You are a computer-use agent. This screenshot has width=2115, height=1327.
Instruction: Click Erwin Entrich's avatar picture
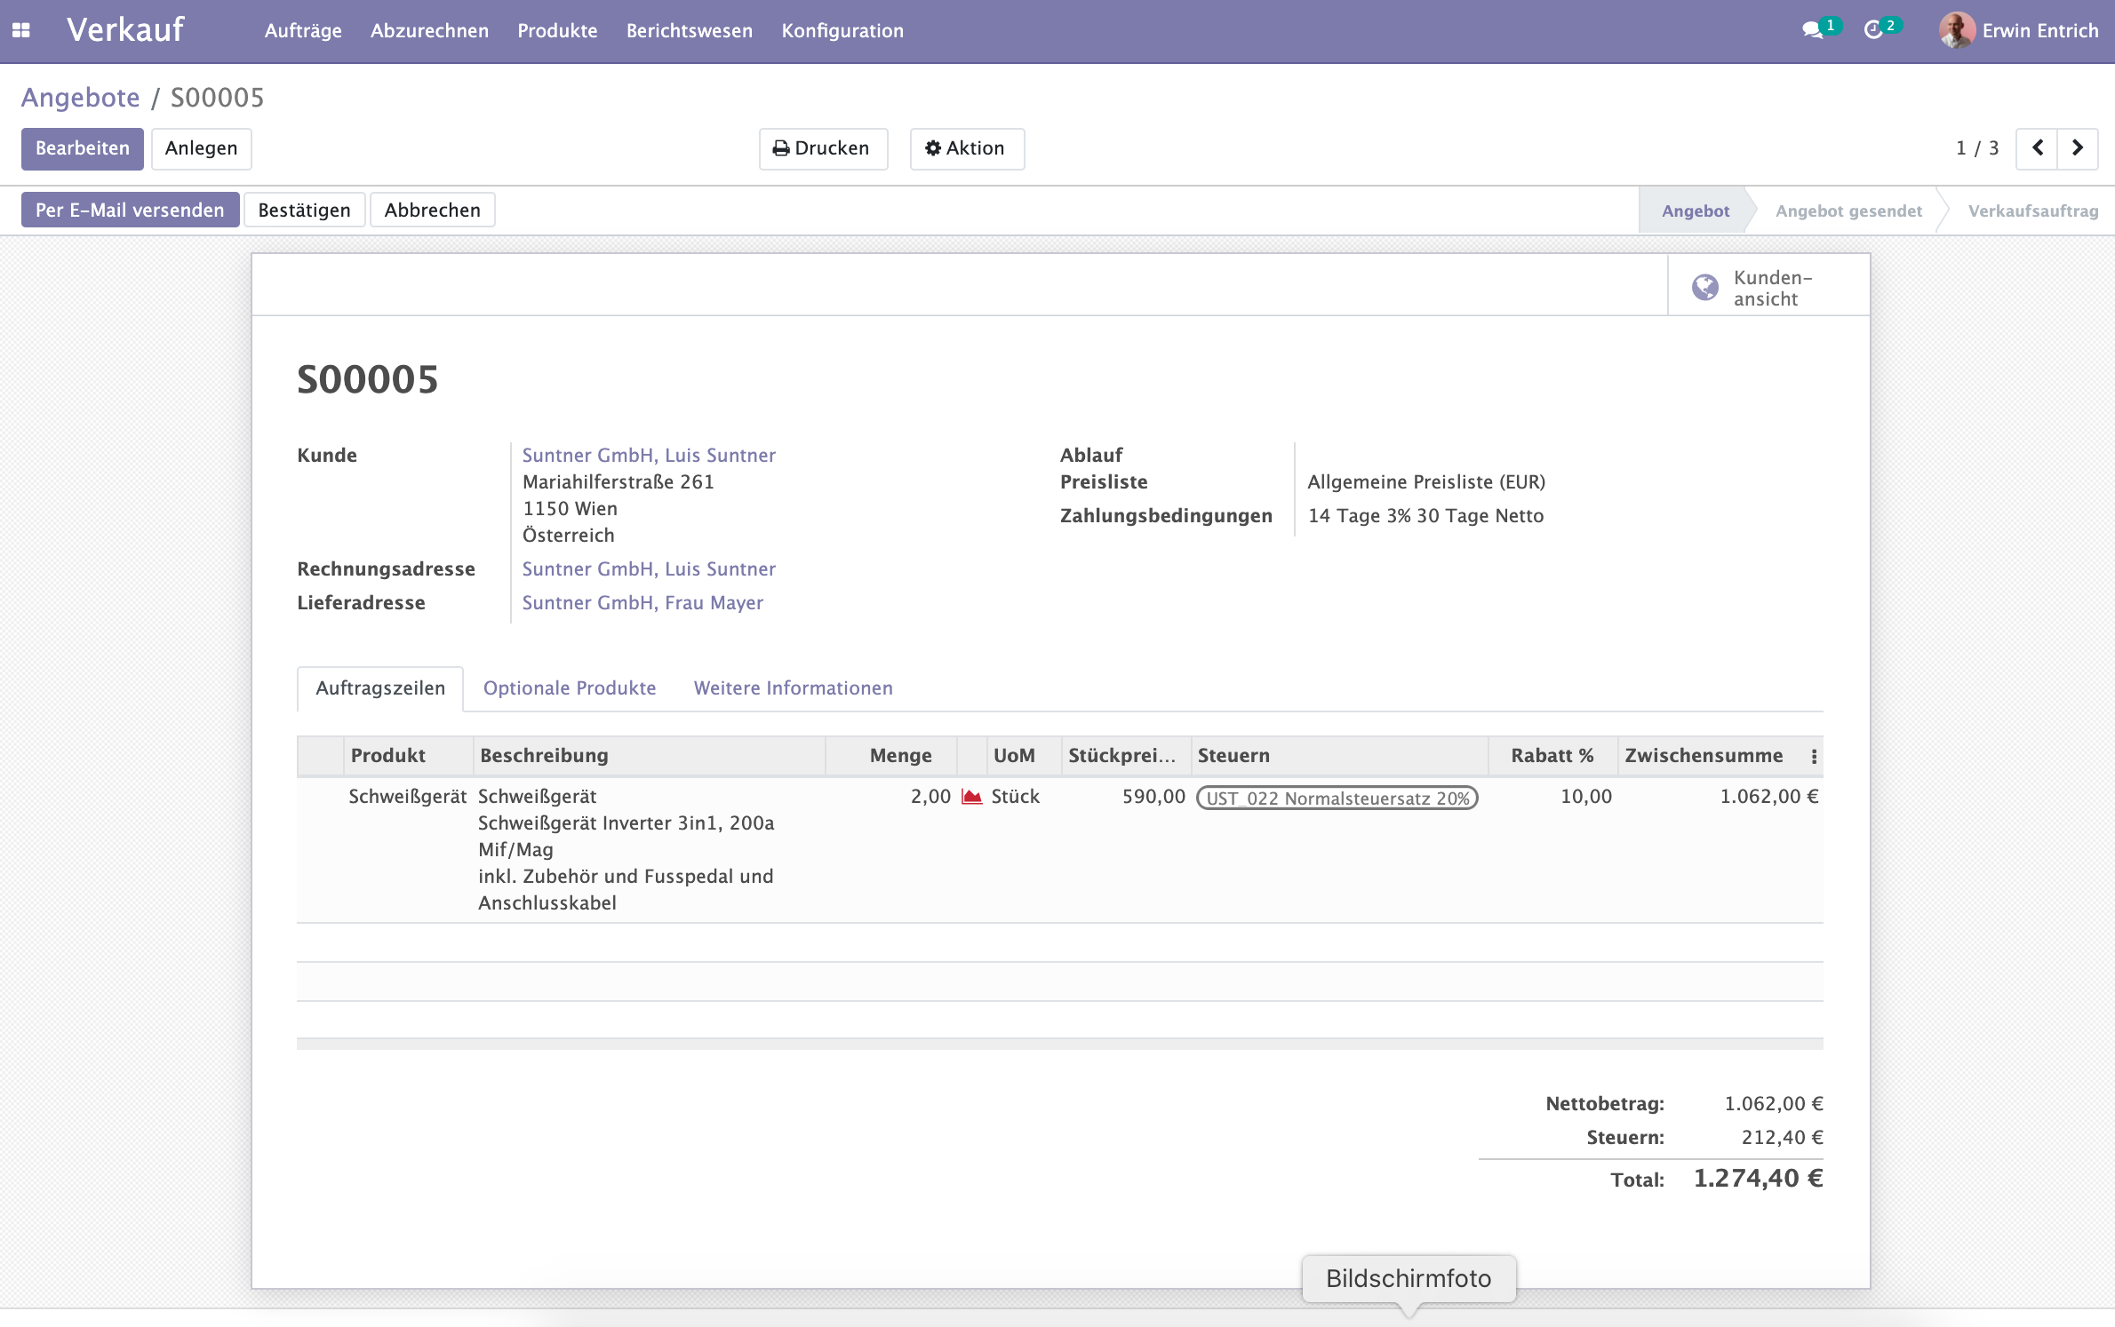(1956, 30)
